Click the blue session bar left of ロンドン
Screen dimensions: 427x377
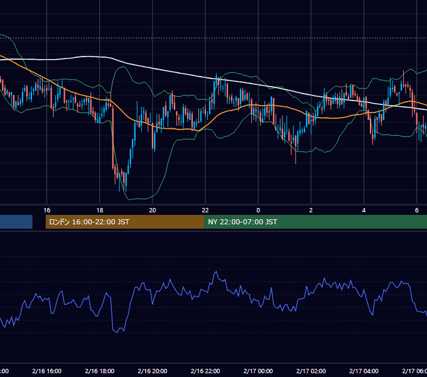pyautogui.click(x=16, y=222)
